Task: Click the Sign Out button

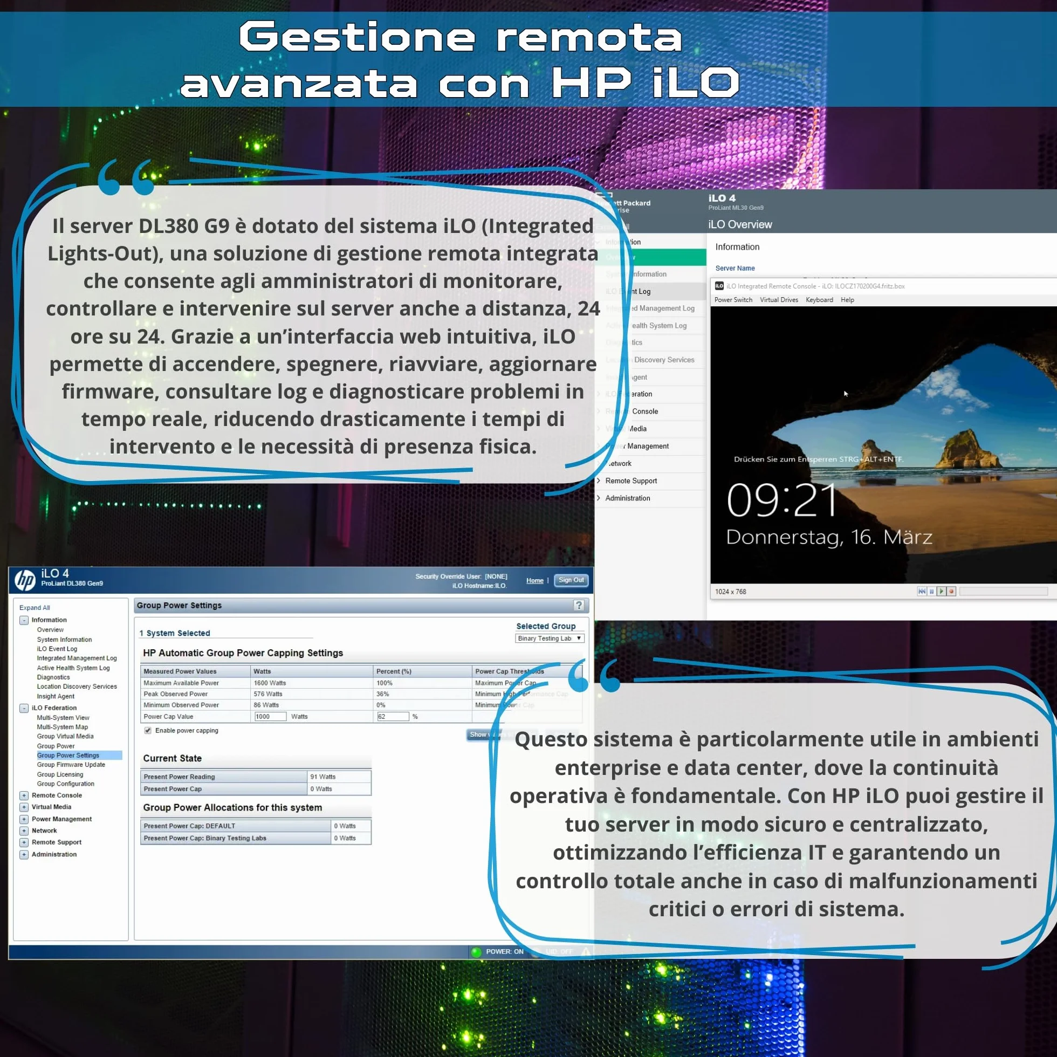Action: pos(571,580)
